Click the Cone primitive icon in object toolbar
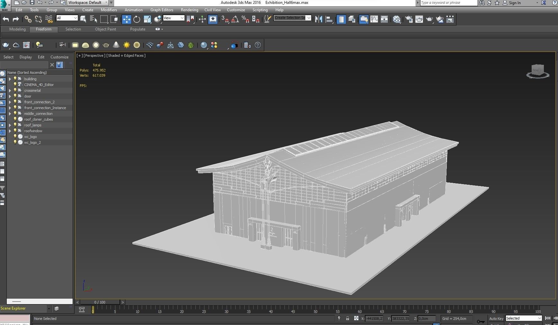Screen dimensions: 558x325 116,45
